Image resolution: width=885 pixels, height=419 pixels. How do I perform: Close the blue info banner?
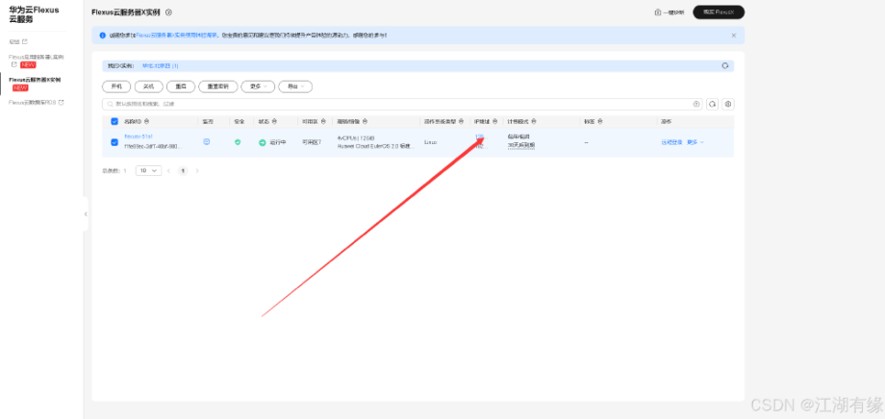click(x=734, y=36)
